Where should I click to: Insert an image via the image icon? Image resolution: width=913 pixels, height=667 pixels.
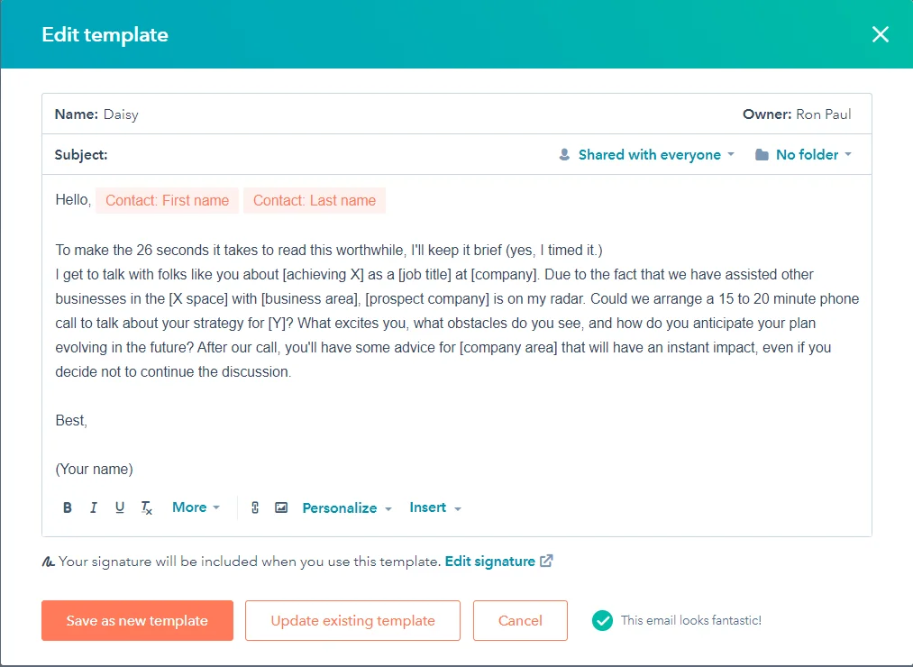pyautogui.click(x=281, y=507)
